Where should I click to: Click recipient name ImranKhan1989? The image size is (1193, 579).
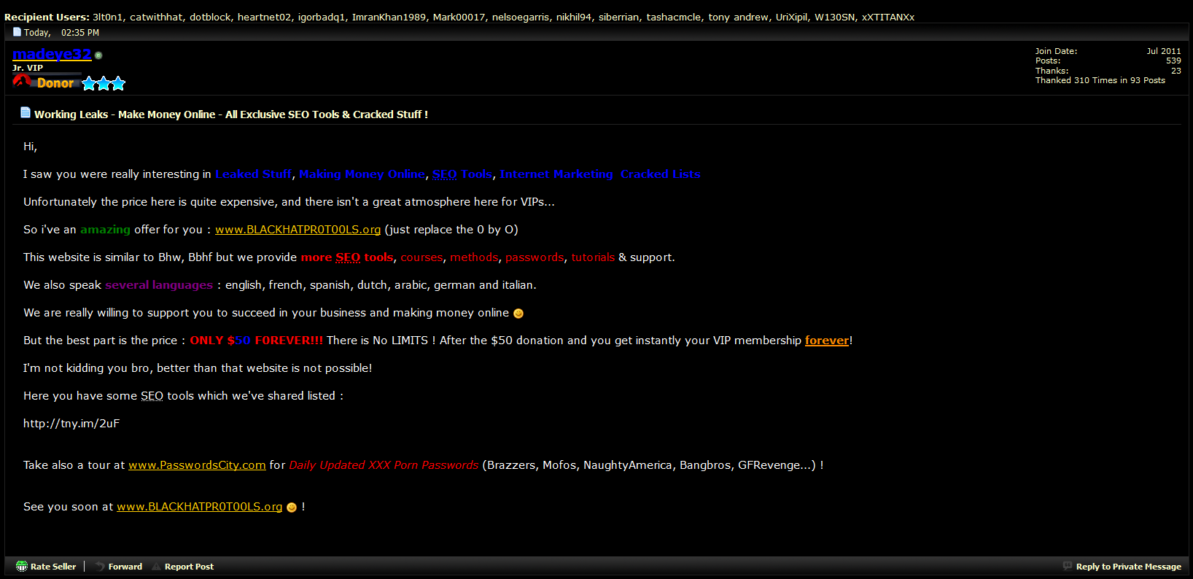click(x=389, y=17)
